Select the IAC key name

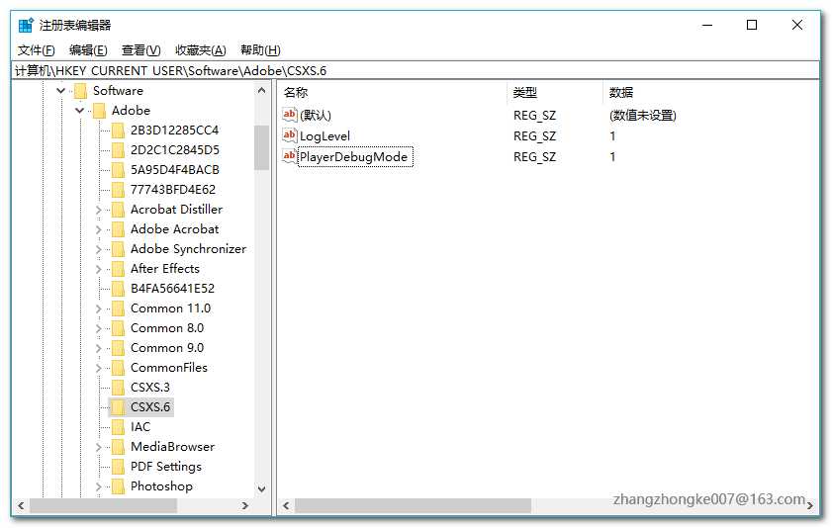point(140,427)
